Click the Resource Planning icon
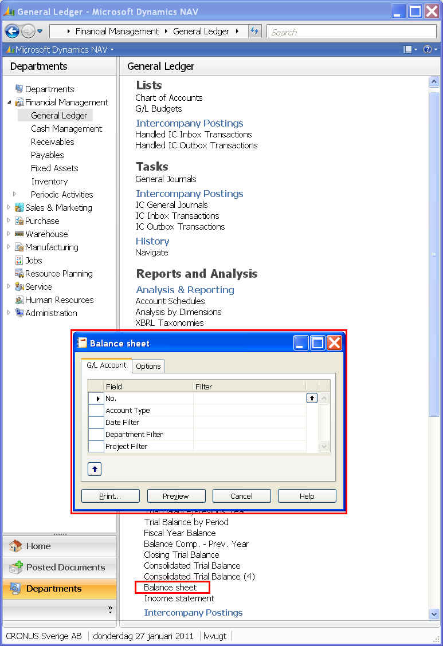443x646 pixels. pyautogui.click(x=19, y=273)
